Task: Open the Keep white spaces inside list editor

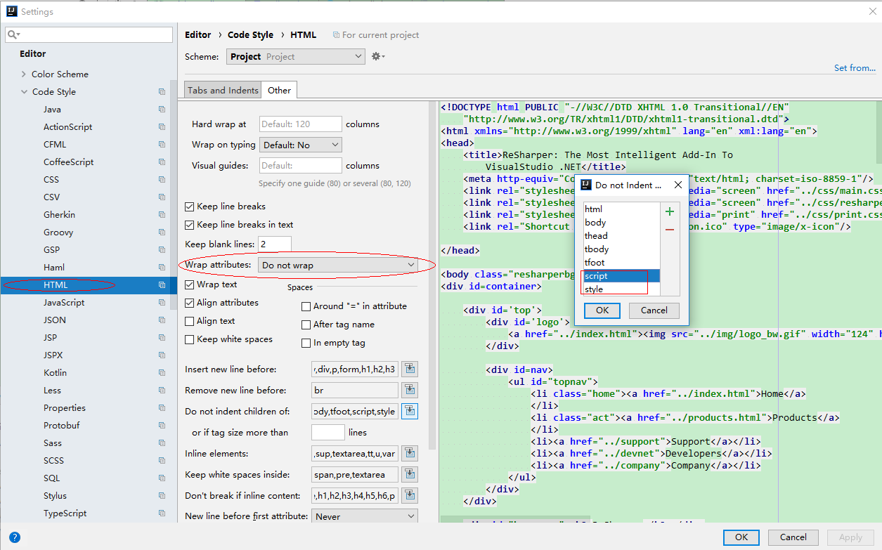Action: coord(410,475)
